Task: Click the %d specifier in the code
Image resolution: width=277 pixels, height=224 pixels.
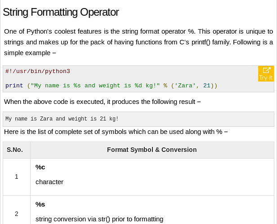Action: (138, 86)
